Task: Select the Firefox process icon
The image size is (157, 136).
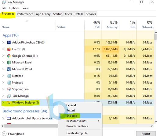Action: coord(9,49)
